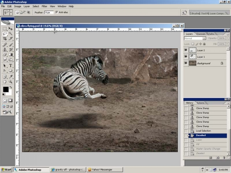Reset default foreground and background colors
The image size is (231, 173).
tap(4, 95)
